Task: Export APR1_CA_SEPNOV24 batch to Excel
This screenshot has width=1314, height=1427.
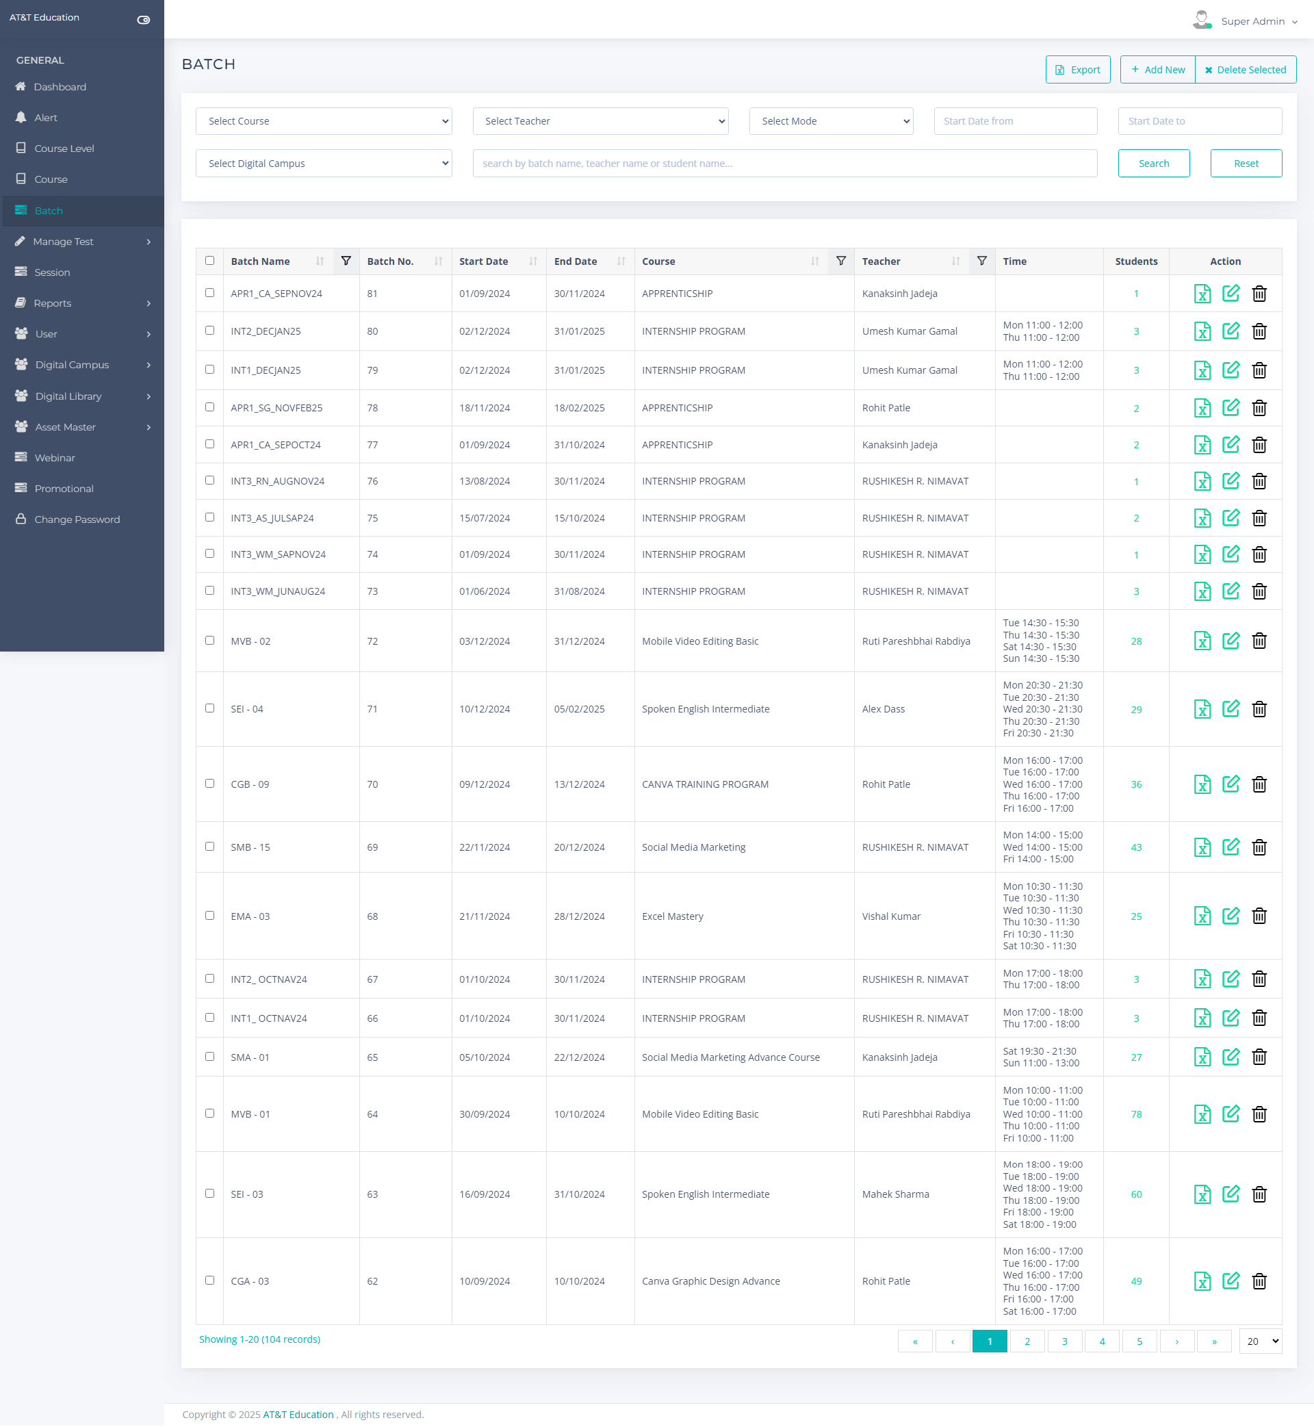Action: [x=1202, y=294]
